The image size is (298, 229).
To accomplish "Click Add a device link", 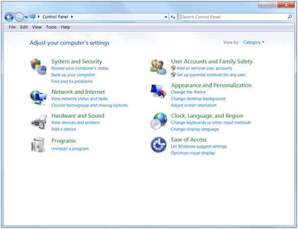I will coord(64,129).
